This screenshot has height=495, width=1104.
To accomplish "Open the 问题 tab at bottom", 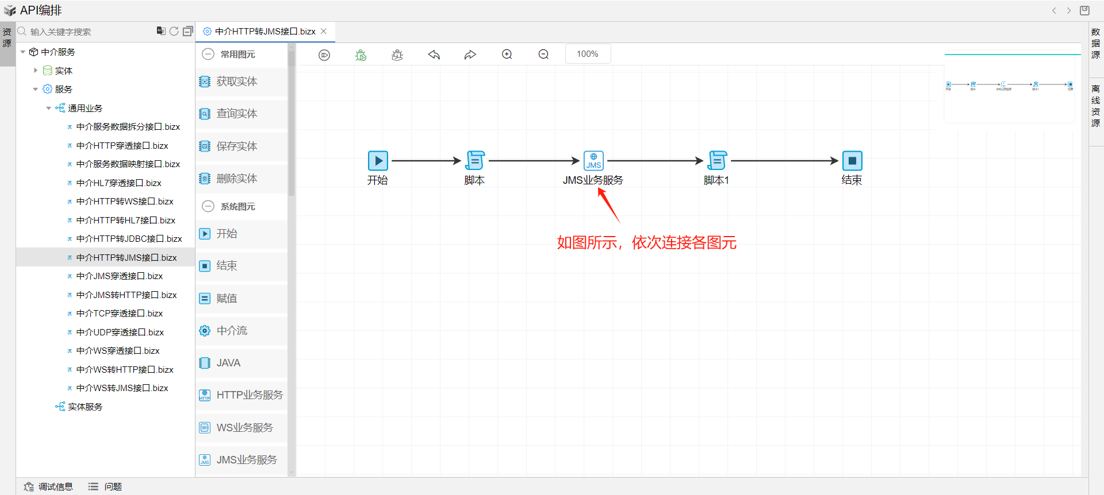I will pos(105,486).
